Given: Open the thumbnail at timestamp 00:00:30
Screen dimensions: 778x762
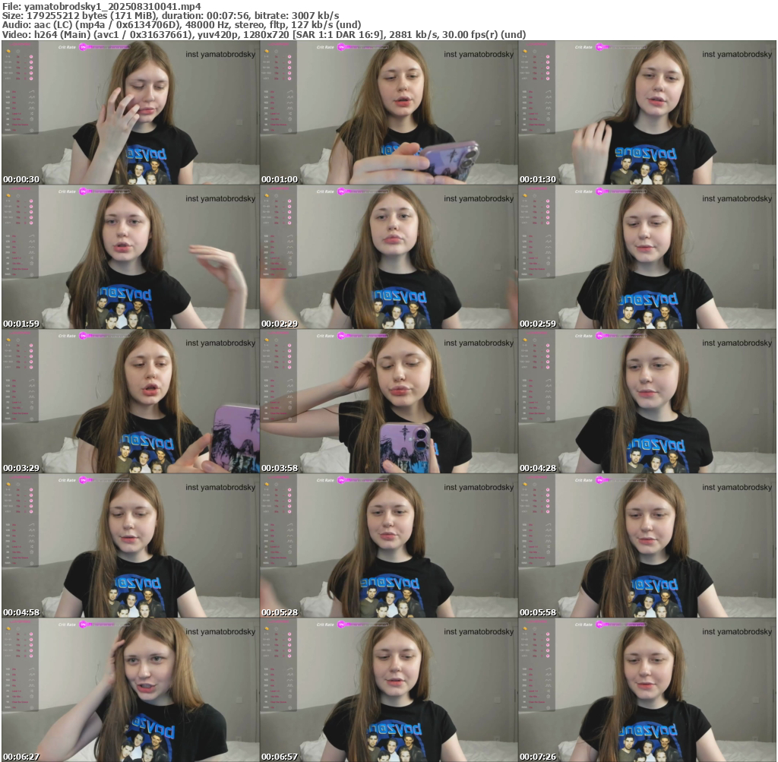Looking at the screenshot, I should (x=131, y=112).
